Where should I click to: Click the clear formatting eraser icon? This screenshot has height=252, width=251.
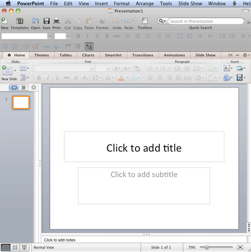click(x=137, y=68)
